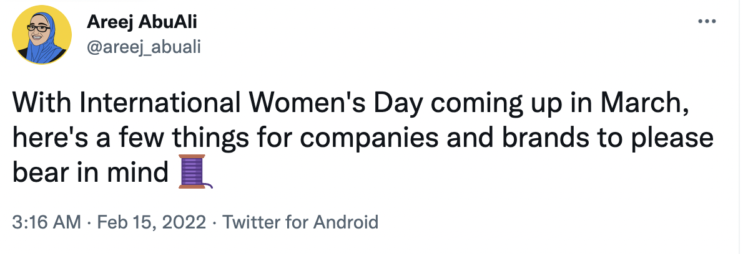743x254 pixels.
Task: Open the Areej AbuAli display name link
Action: pyautogui.click(x=143, y=23)
